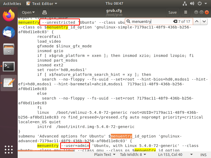
Task: Launch Thunderbird mail from the dock
Action: [9, 32]
